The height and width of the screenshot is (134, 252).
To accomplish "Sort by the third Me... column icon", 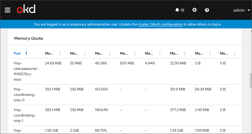I will [x=110, y=53].
